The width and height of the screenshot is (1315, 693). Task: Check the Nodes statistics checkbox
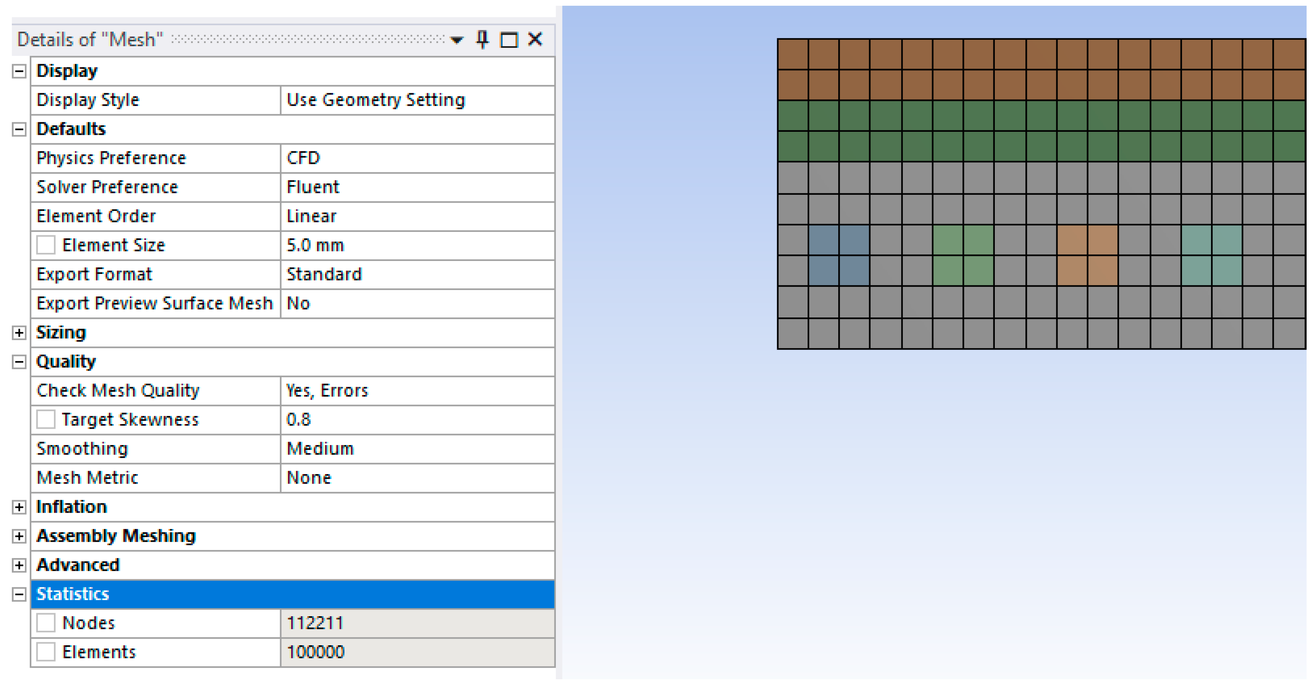tap(46, 623)
